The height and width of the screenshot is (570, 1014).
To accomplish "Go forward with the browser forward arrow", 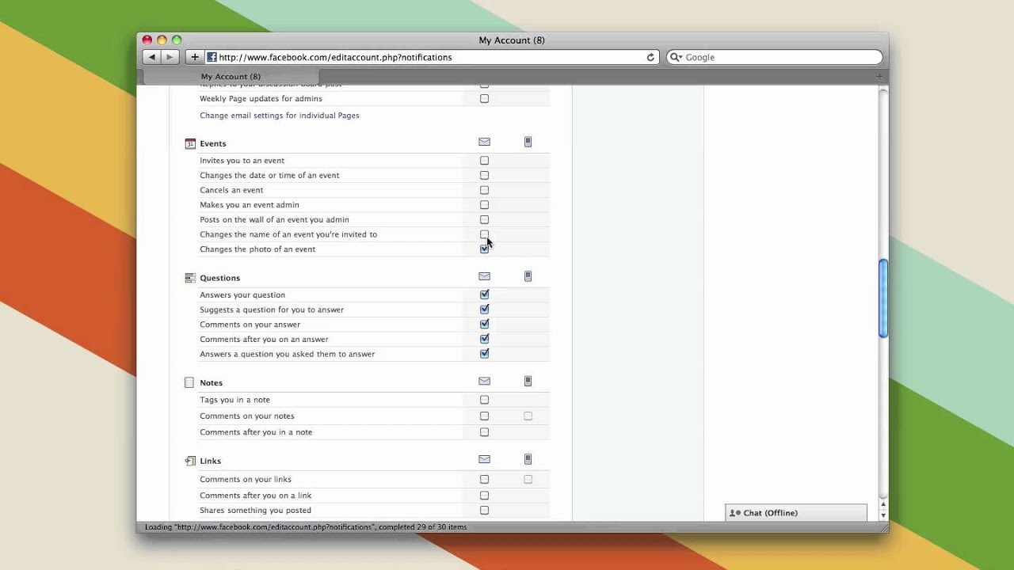I will pos(170,57).
